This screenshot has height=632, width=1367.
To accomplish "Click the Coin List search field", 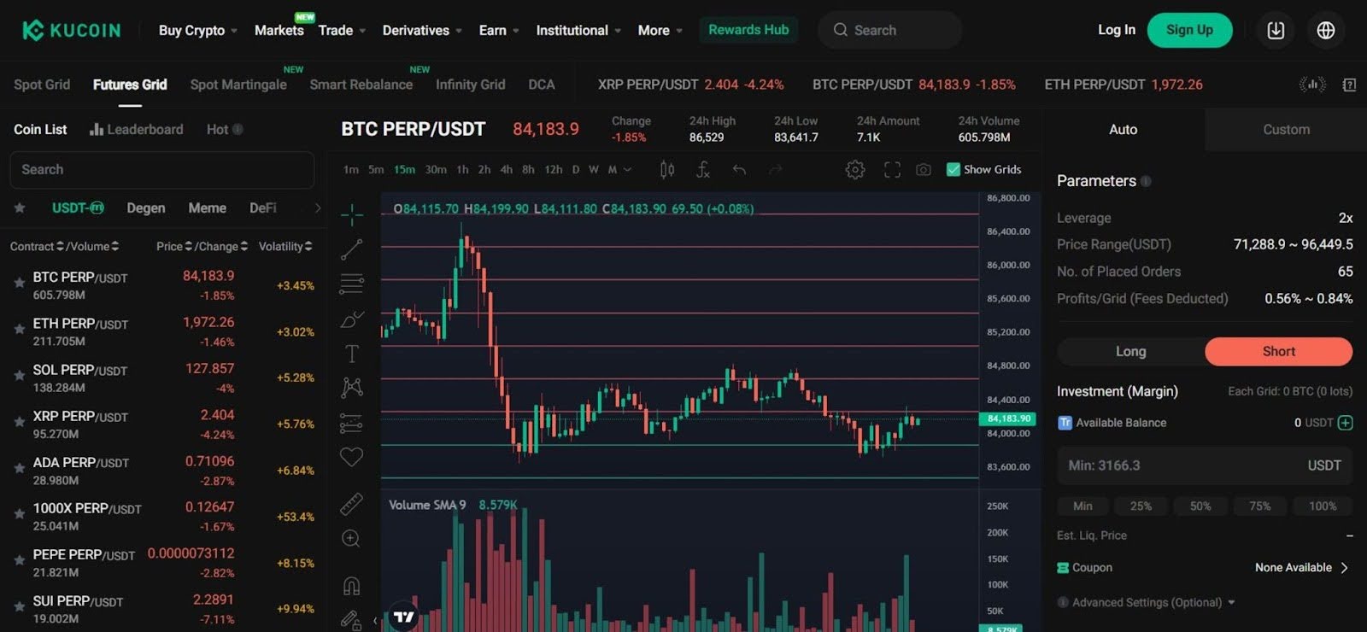I will coord(161,170).
